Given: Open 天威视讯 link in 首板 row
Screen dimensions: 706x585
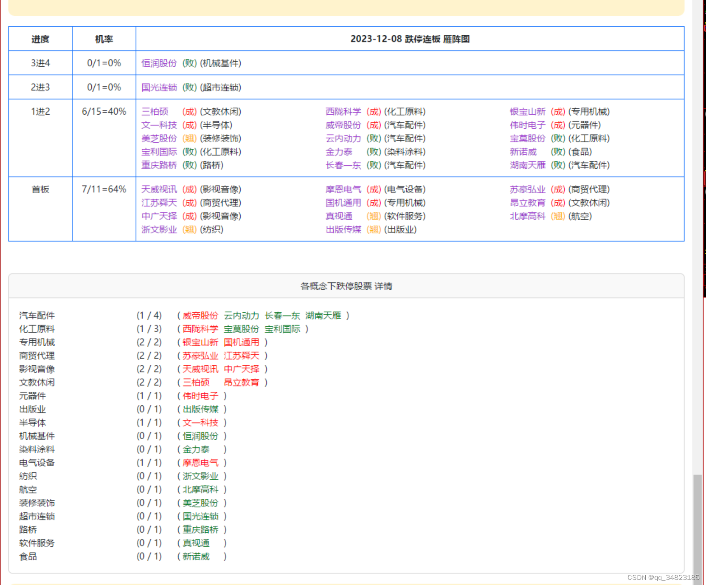Looking at the screenshot, I should coord(159,189).
